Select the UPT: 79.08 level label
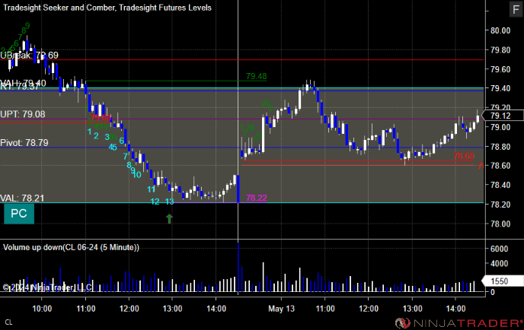The width and height of the screenshot is (524, 330). click(x=23, y=114)
